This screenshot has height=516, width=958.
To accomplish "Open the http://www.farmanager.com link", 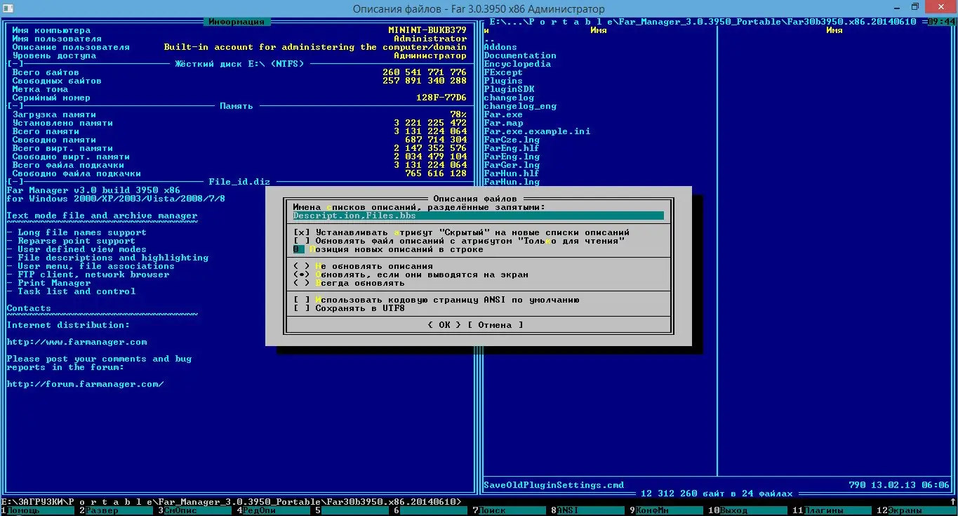I will [x=77, y=342].
